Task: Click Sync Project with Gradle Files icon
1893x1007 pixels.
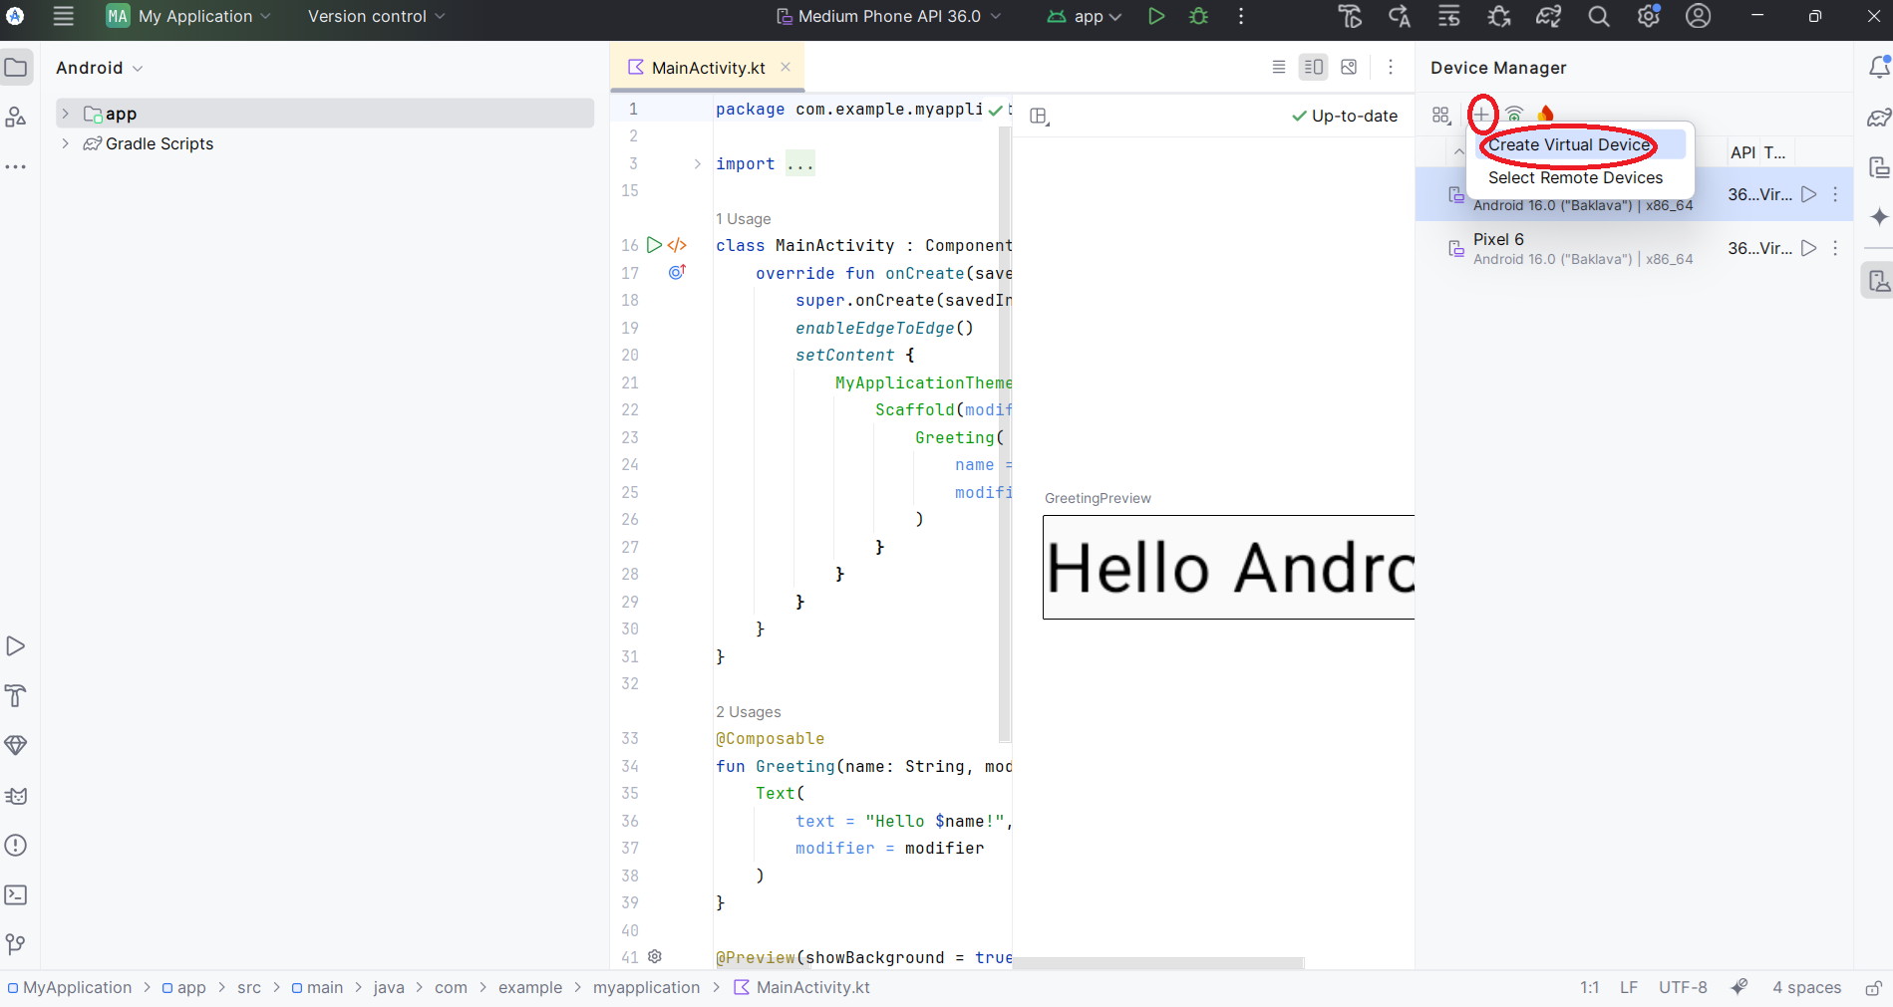Action: point(1548,16)
